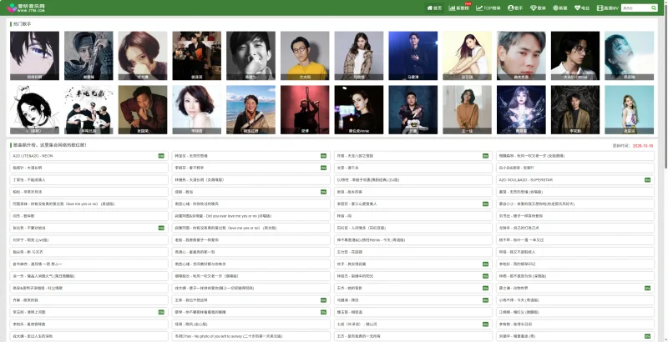Click MV badge on 张信哲 - 不要对他说 row
Screen dimensions: 668x342
click(x=161, y=228)
